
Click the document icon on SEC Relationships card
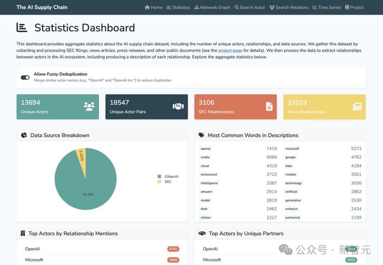coord(269,106)
